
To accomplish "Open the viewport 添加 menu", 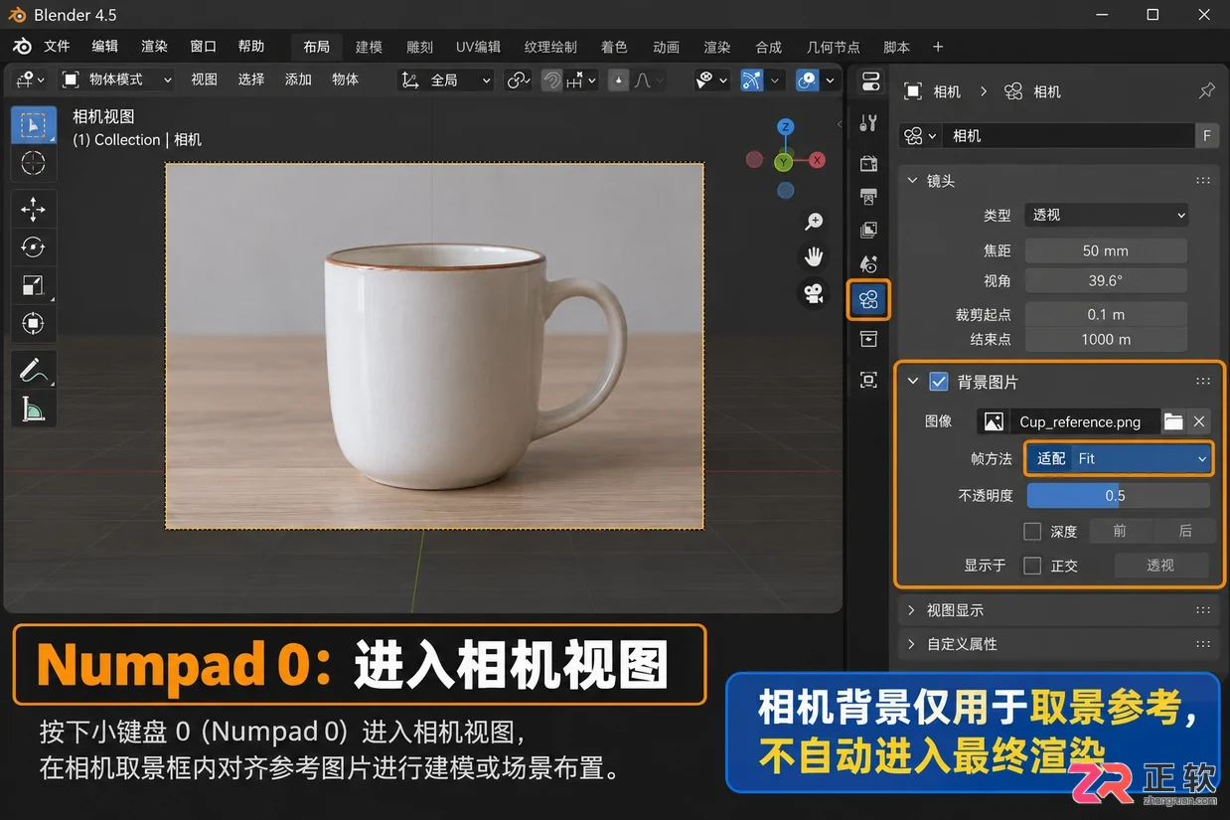I will (298, 80).
